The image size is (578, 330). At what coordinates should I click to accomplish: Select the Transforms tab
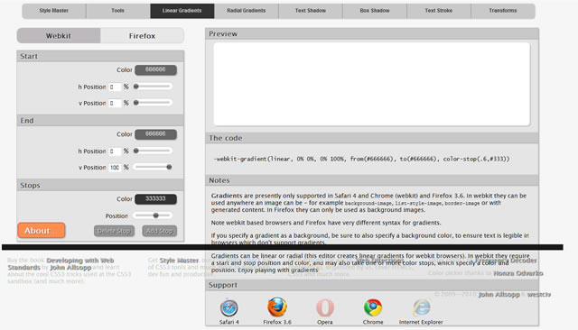tap(503, 11)
